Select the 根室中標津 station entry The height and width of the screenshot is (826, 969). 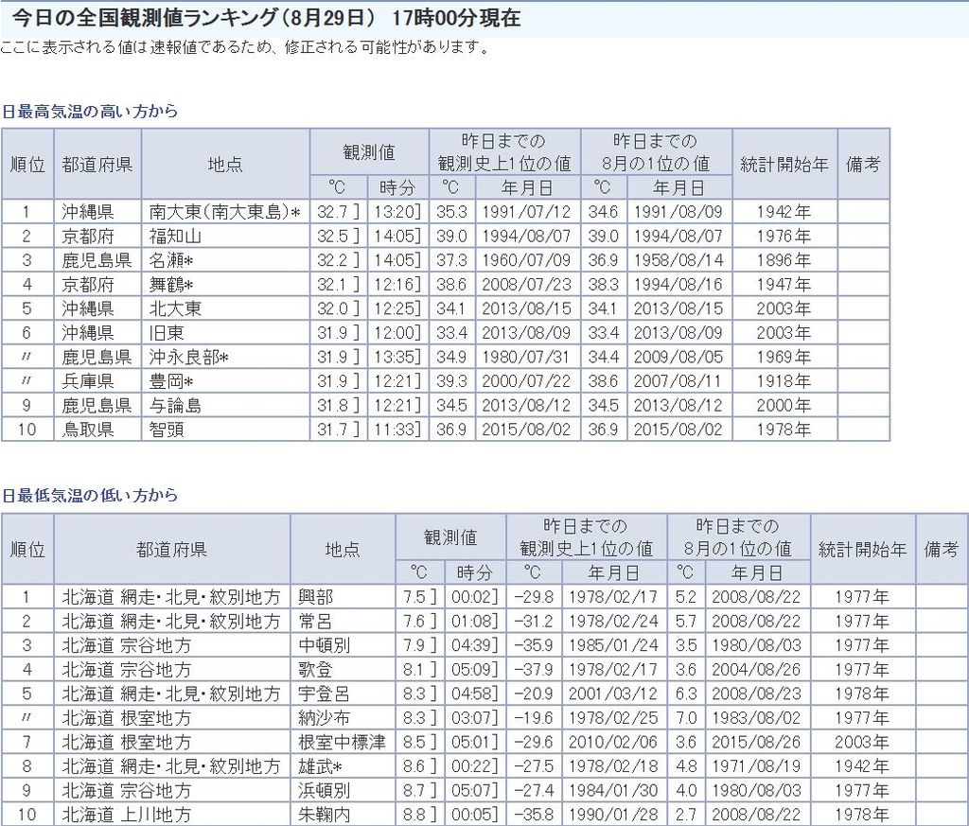(x=341, y=742)
